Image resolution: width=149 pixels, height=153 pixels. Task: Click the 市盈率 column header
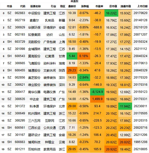pos(99,6)
